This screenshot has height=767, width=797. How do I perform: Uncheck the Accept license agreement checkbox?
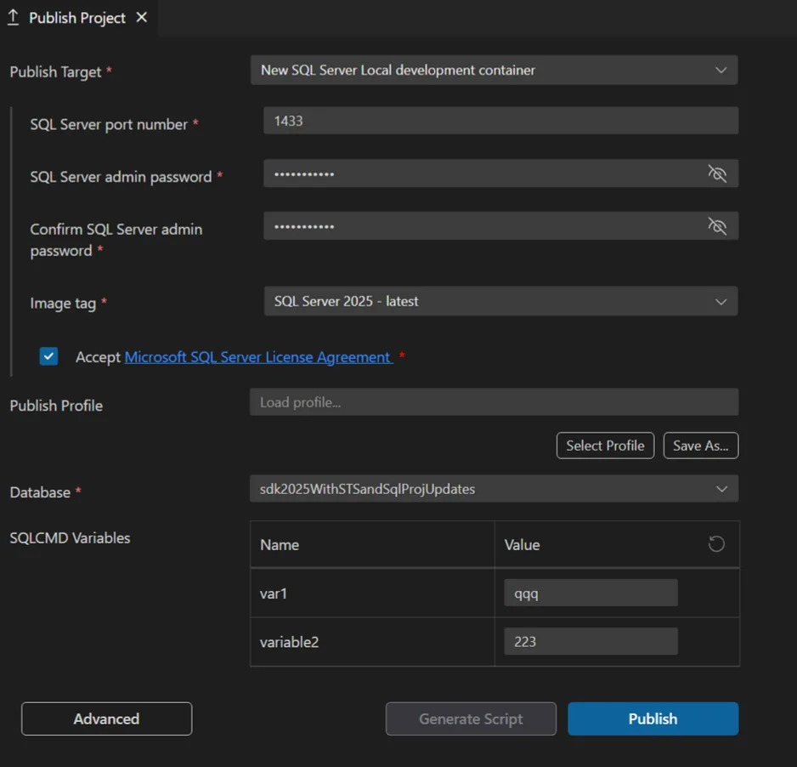[x=48, y=356]
